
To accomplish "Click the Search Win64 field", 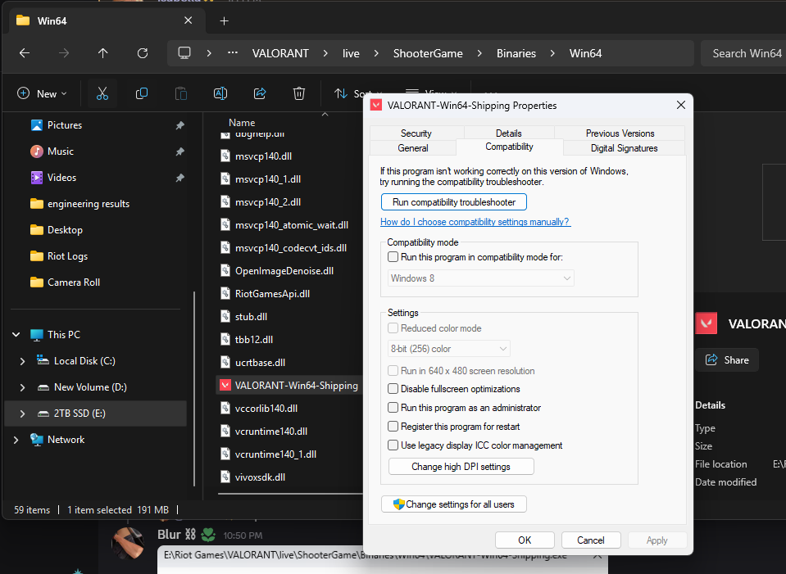I will pyautogui.click(x=743, y=53).
